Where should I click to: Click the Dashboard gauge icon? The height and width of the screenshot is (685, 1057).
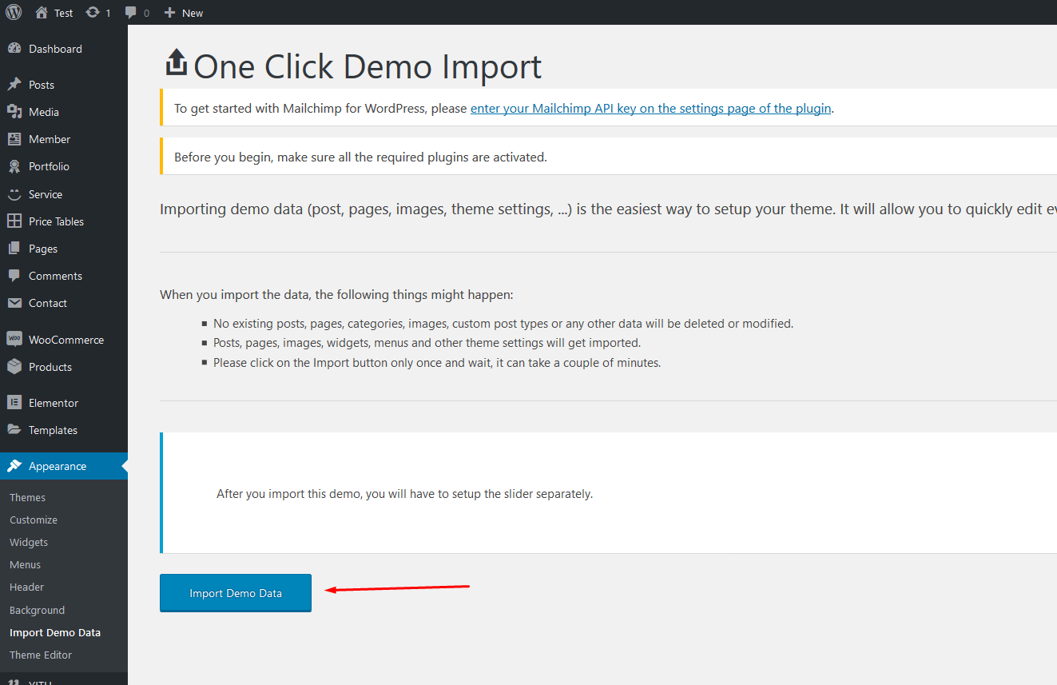[14, 49]
